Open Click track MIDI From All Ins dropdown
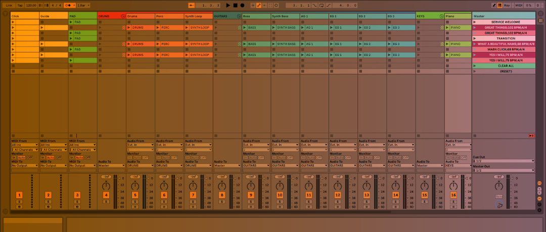The height and width of the screenshot is (232, 546). click(x=25, y=145)
